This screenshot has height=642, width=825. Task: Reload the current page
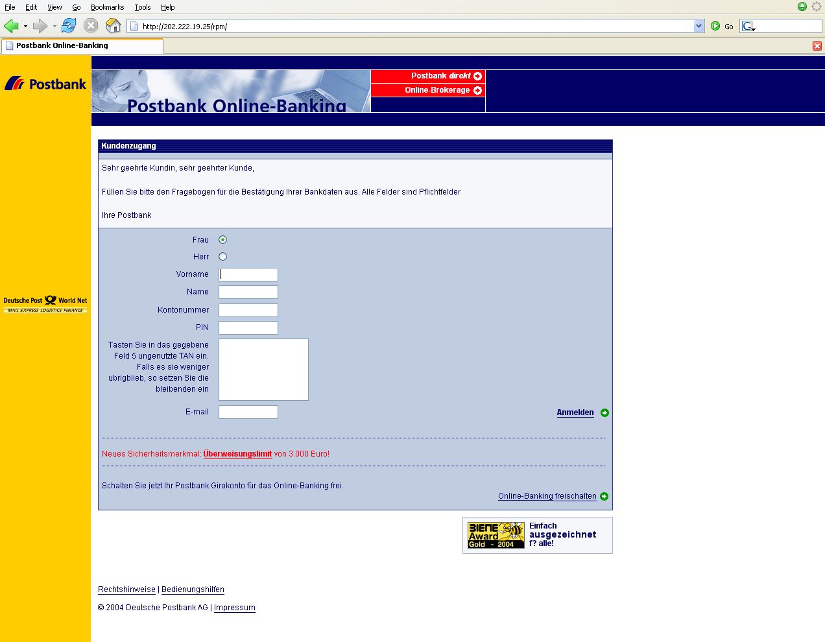pos(69,26)
